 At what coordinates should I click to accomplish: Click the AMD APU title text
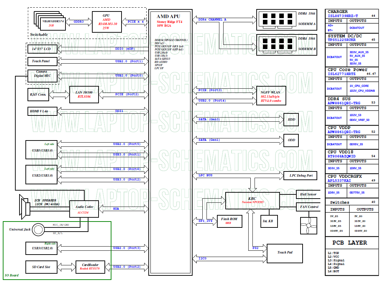[168, 16]
